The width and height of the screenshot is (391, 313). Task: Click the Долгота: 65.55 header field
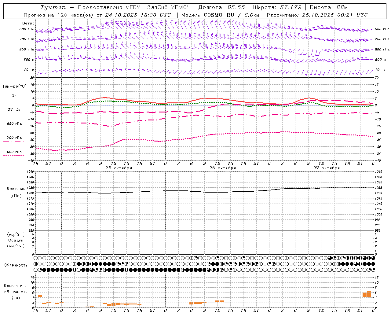click(221, 7)
